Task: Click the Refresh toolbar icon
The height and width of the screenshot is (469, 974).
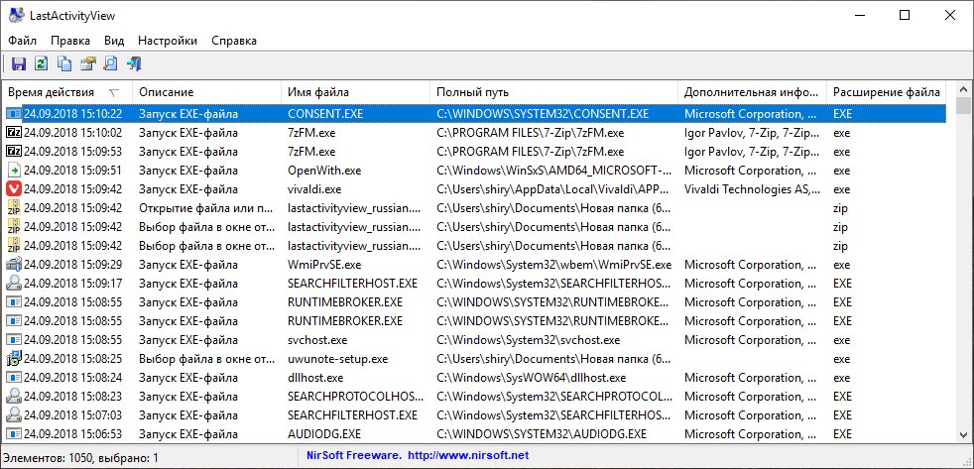Action: [41, 63]
